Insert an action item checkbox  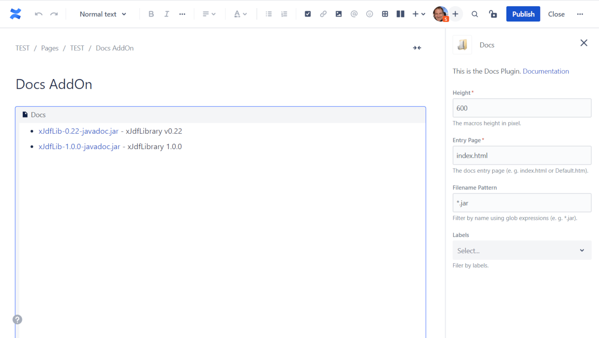(307, 14)
